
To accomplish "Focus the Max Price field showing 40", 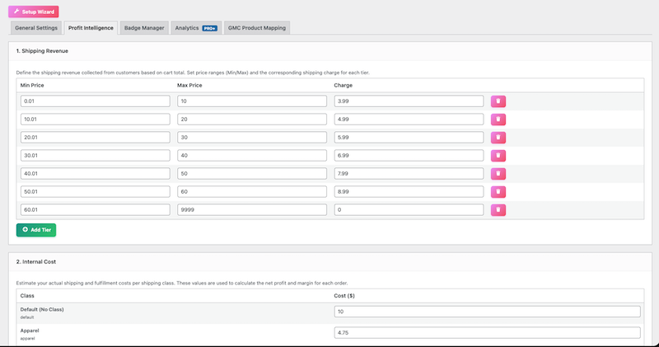I will click(x=252, y=155).
